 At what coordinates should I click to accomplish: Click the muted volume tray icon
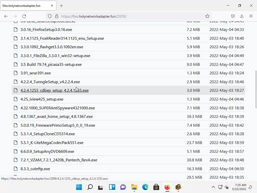(227, 187)
